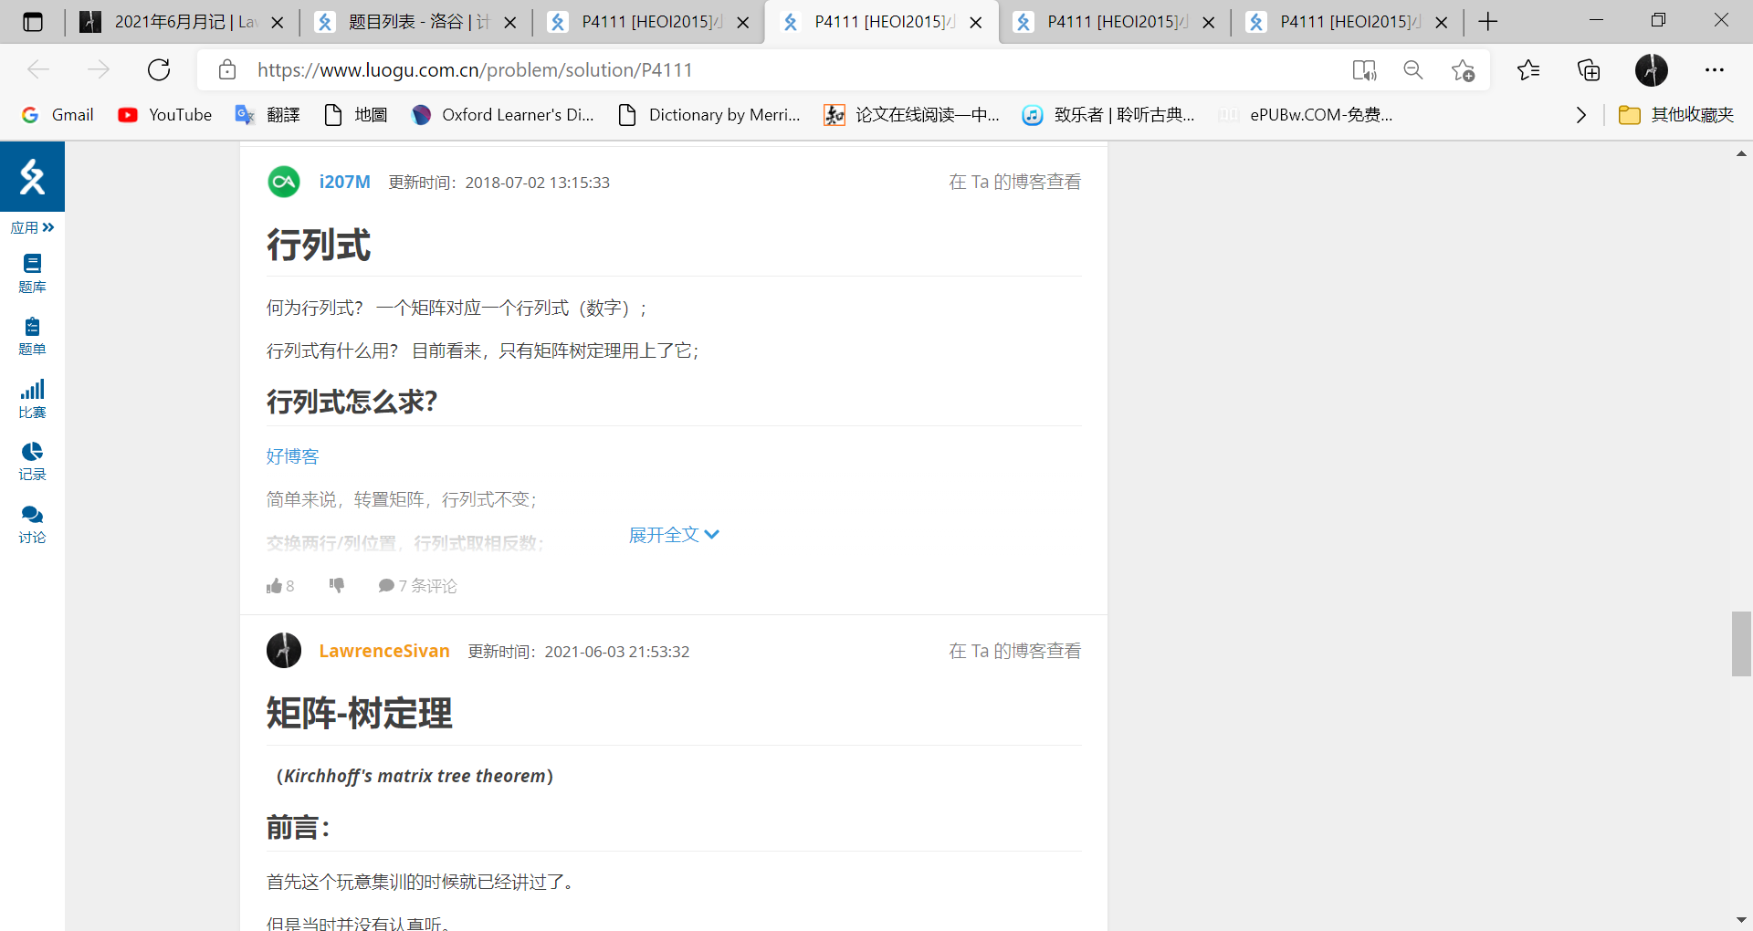The width and height of the screenshot is (1753, 931).
Task: Click the zoom out magnifier icon
Action: (x=1413, y=69)
